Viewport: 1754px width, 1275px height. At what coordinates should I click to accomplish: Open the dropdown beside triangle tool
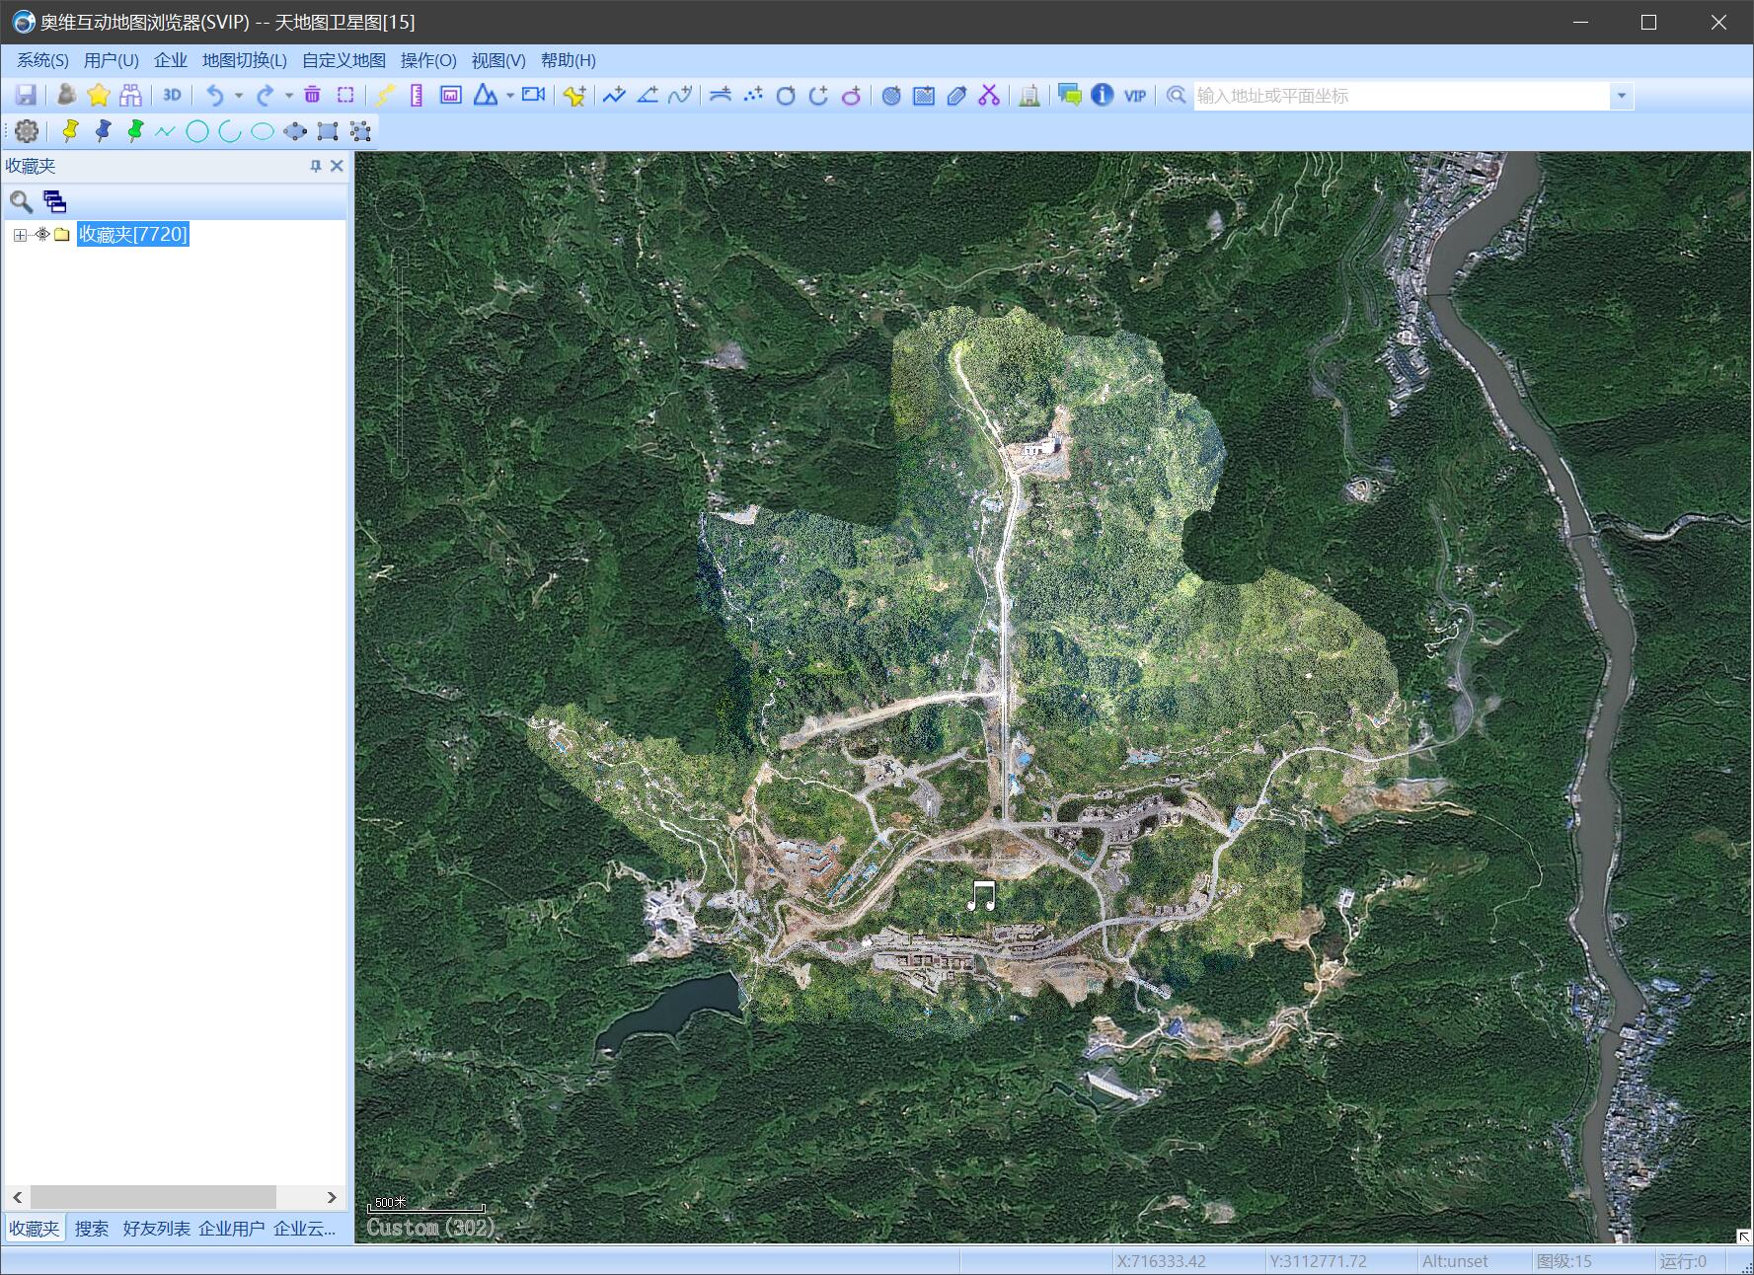coord(509,96)
